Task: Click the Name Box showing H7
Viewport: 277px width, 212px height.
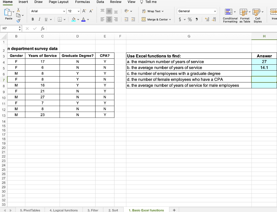Action: click(11, 28)
